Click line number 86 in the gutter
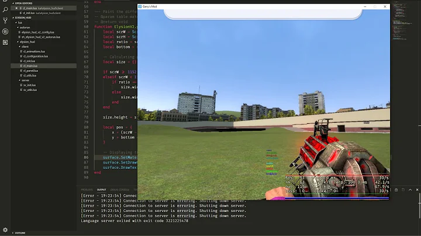This screenshot has width=421, height=236. click(x=86, y=157)
